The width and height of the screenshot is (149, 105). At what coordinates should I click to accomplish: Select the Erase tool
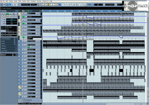[x=69, y=5]
